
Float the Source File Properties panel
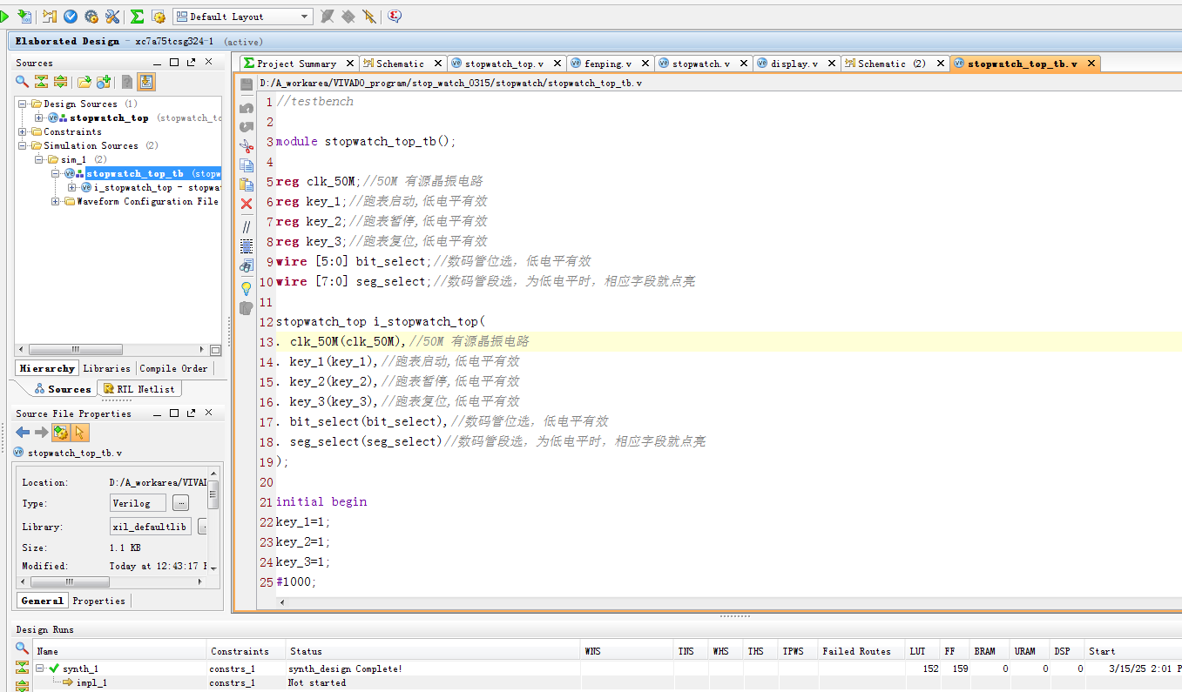point(191,413)
